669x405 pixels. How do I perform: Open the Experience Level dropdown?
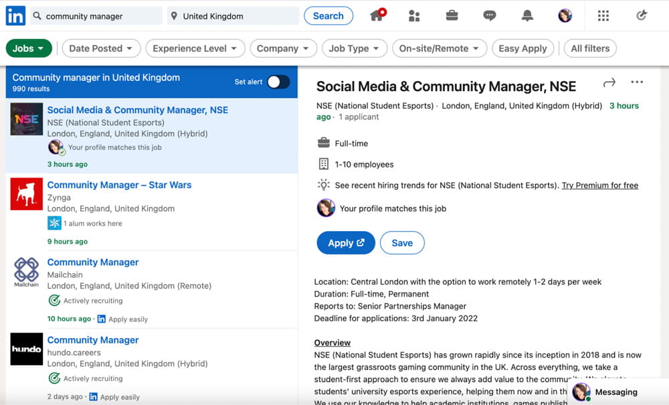coord(195,48)
